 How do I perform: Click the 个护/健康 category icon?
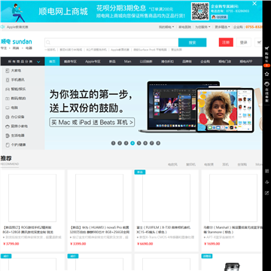8,145
